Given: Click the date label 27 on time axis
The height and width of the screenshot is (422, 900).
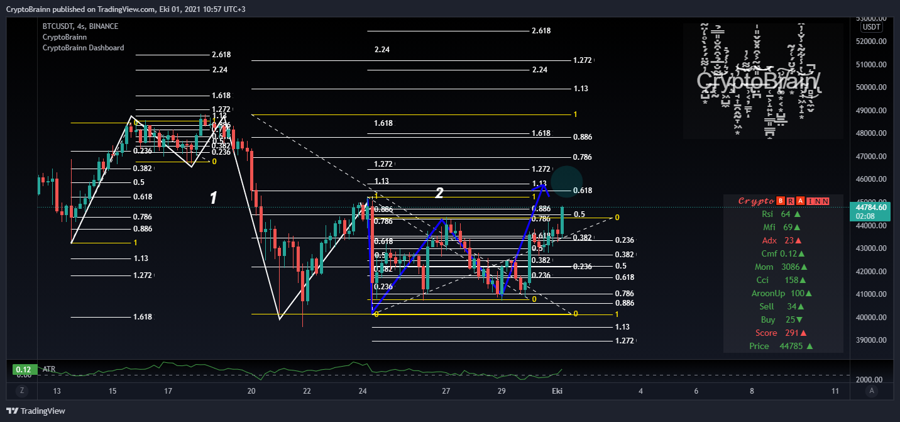Looking at the screenshot, I should point(446,391).
